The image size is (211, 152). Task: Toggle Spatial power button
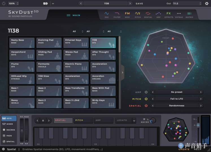tap(146, 106)
